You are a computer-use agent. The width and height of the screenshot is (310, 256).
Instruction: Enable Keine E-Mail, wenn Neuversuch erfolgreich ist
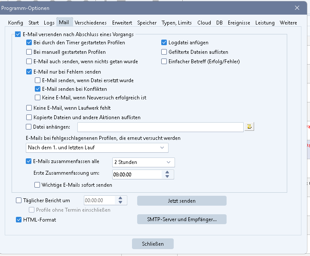(37, 98)
